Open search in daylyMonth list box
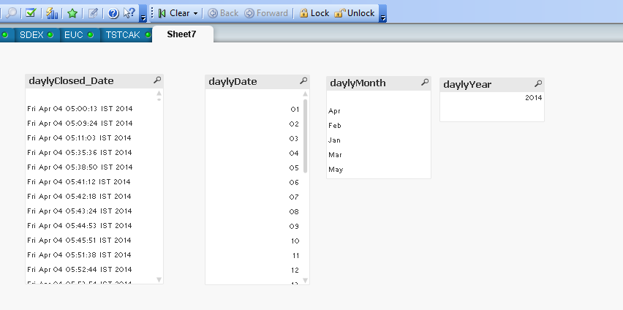This screenshot has height=310, width=623. 425,83
